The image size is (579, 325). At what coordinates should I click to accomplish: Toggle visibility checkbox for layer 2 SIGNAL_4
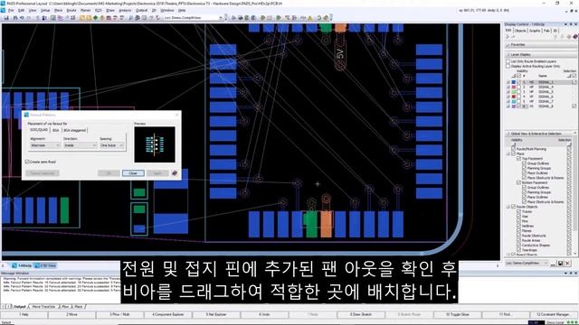[518, 87]
